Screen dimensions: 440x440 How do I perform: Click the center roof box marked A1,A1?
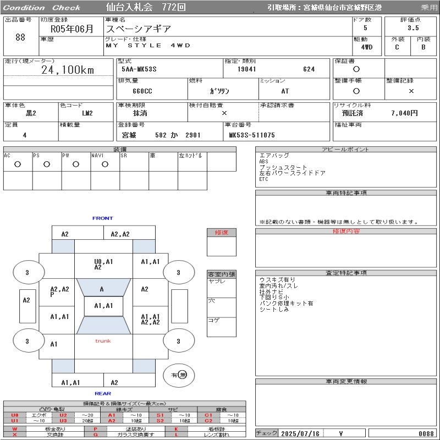[x=103, y=306]
